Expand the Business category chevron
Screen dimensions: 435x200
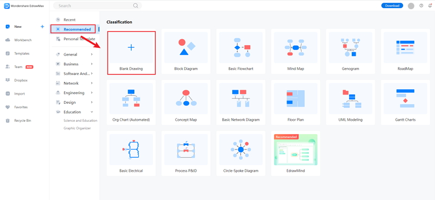92,64
